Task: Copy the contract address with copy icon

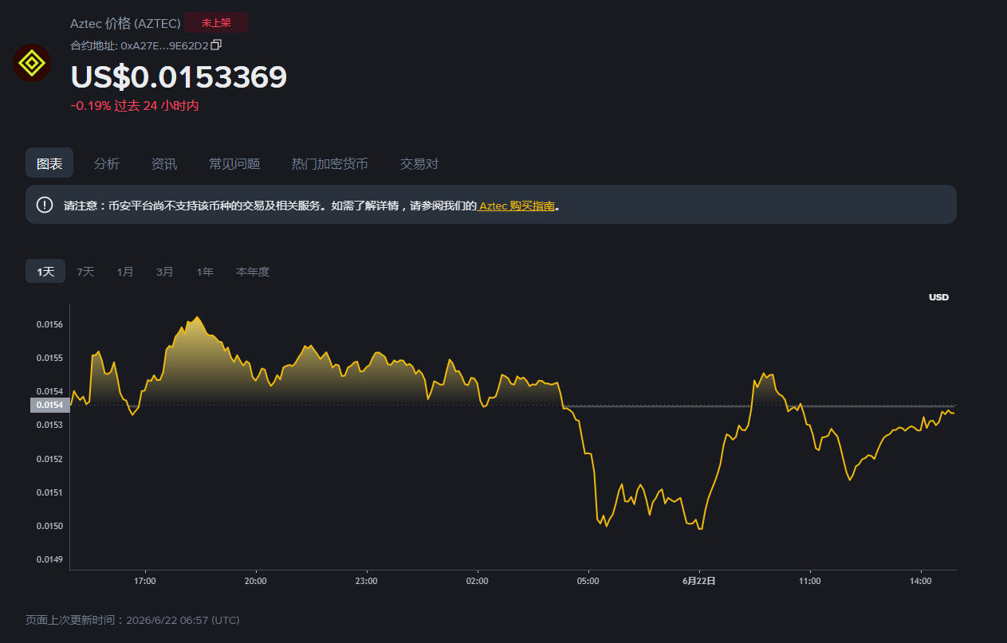Action: tap(216, 45)
